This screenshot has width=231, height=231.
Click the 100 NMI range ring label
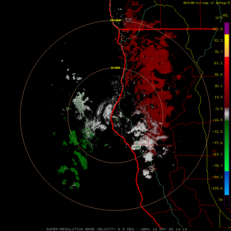point(115,20)
